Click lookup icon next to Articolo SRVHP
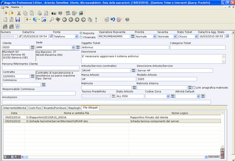 134,71
